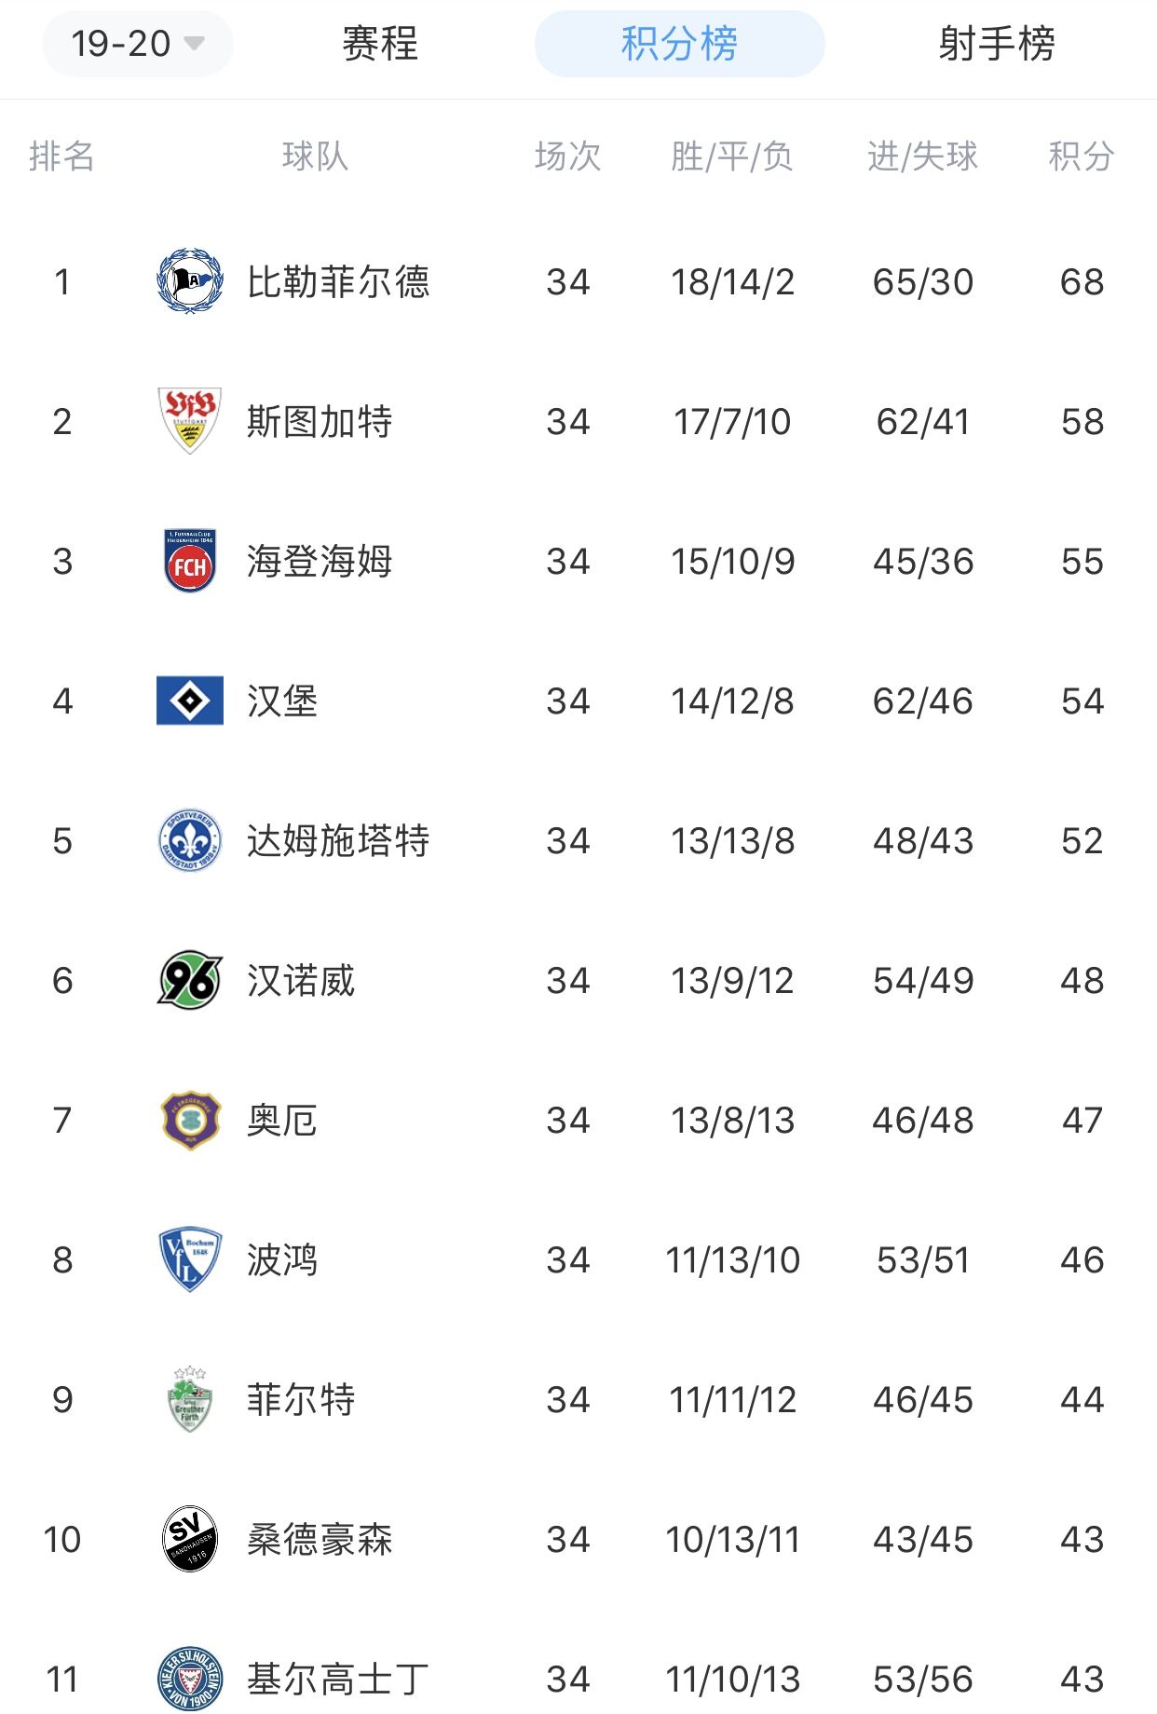
Task: Tap the 比勒菲尔德 club crest
Action: click(x=190, y=281)
